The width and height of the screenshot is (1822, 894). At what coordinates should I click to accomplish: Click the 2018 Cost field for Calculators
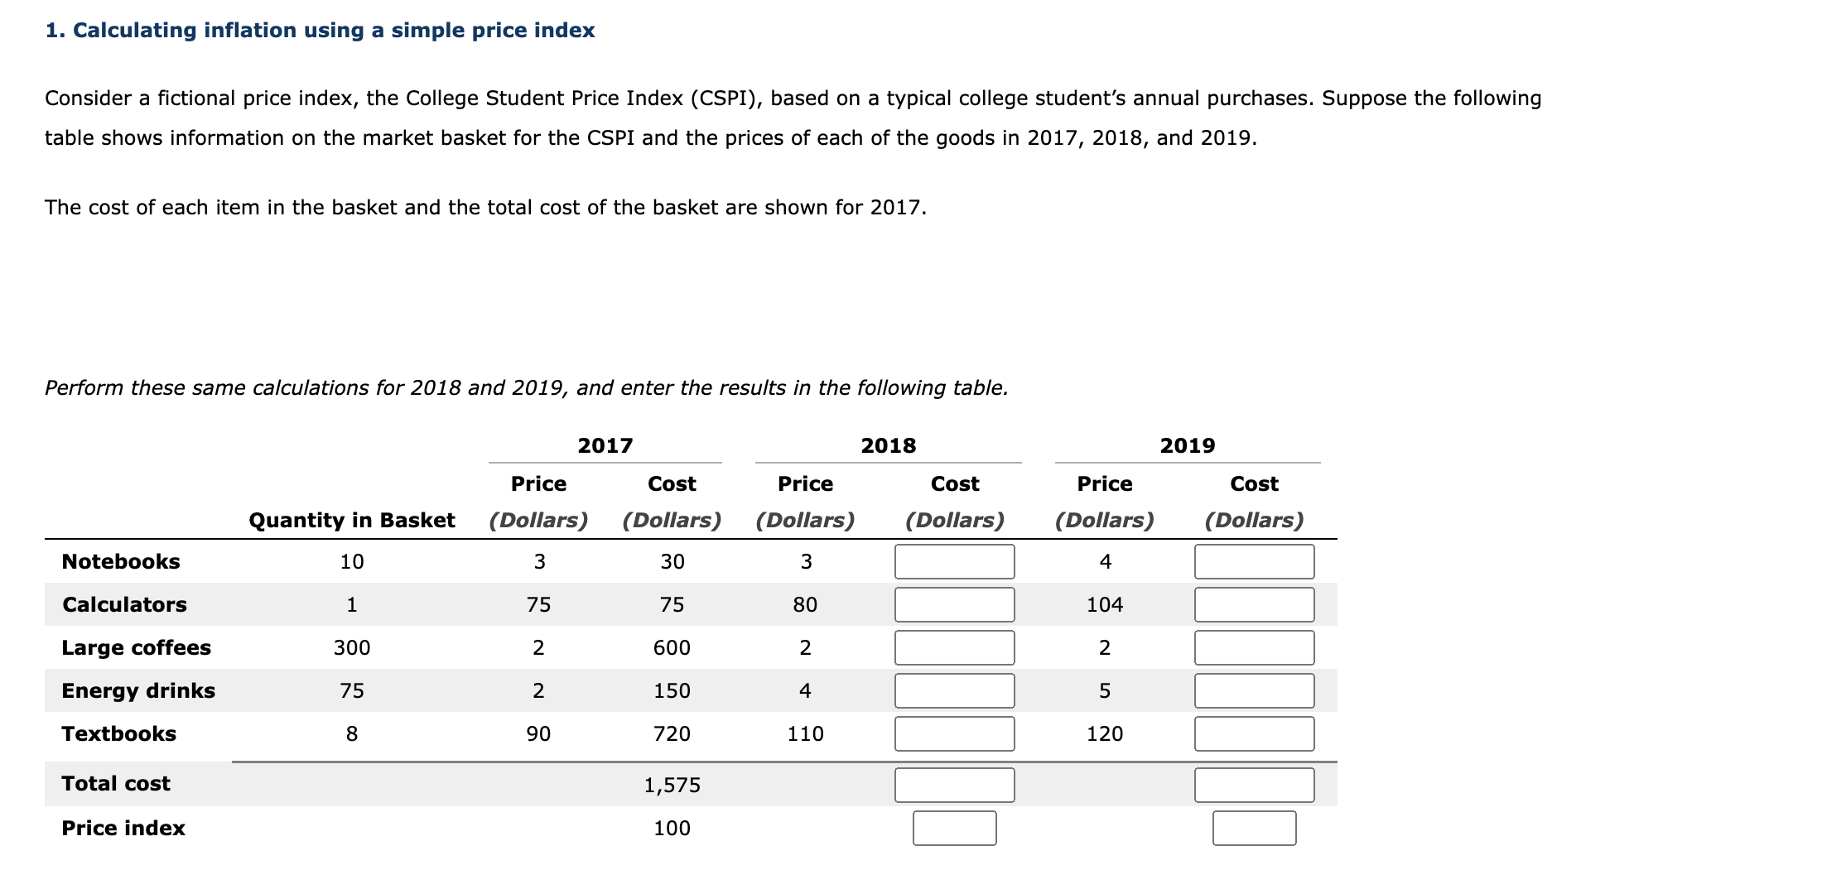(x=954, y=605)
